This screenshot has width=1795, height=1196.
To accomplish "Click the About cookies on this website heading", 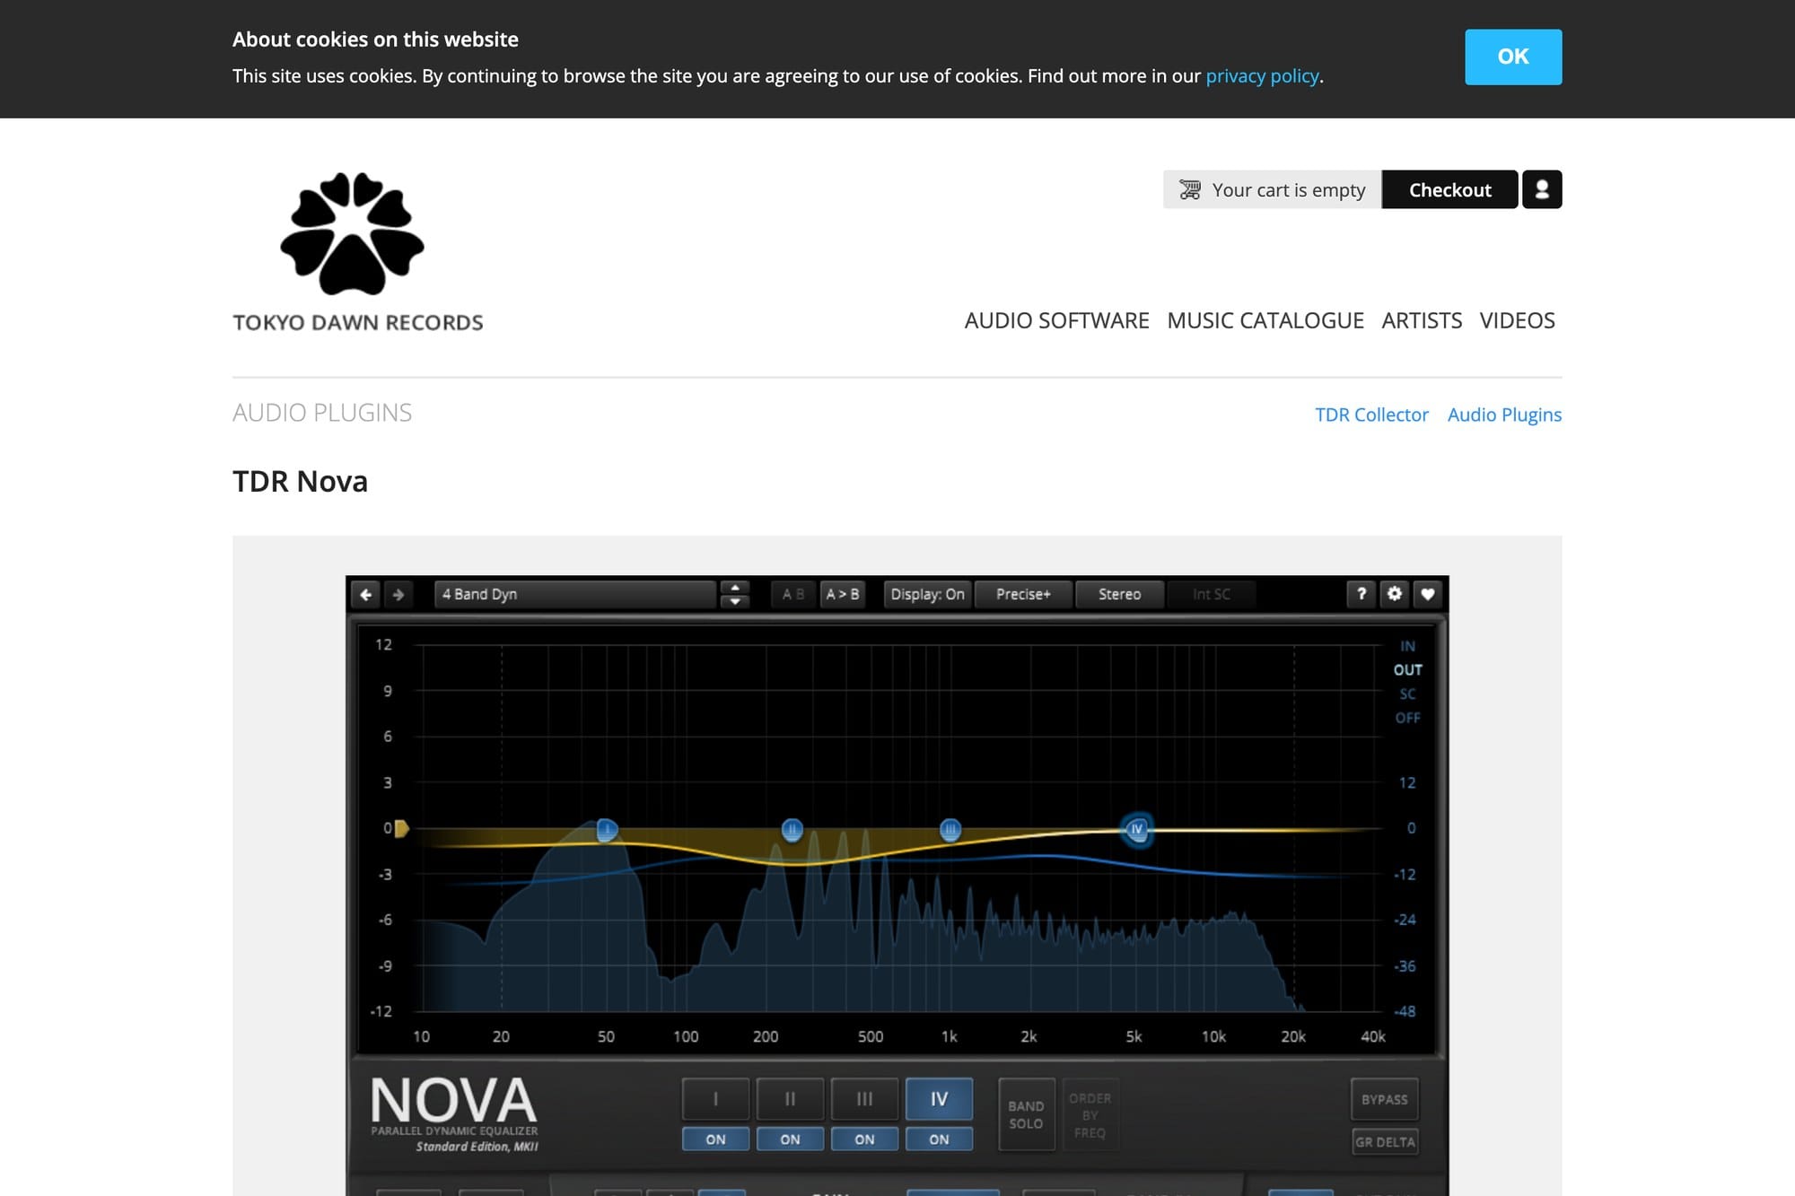I will pyautogui.click(x=375, y=39).
